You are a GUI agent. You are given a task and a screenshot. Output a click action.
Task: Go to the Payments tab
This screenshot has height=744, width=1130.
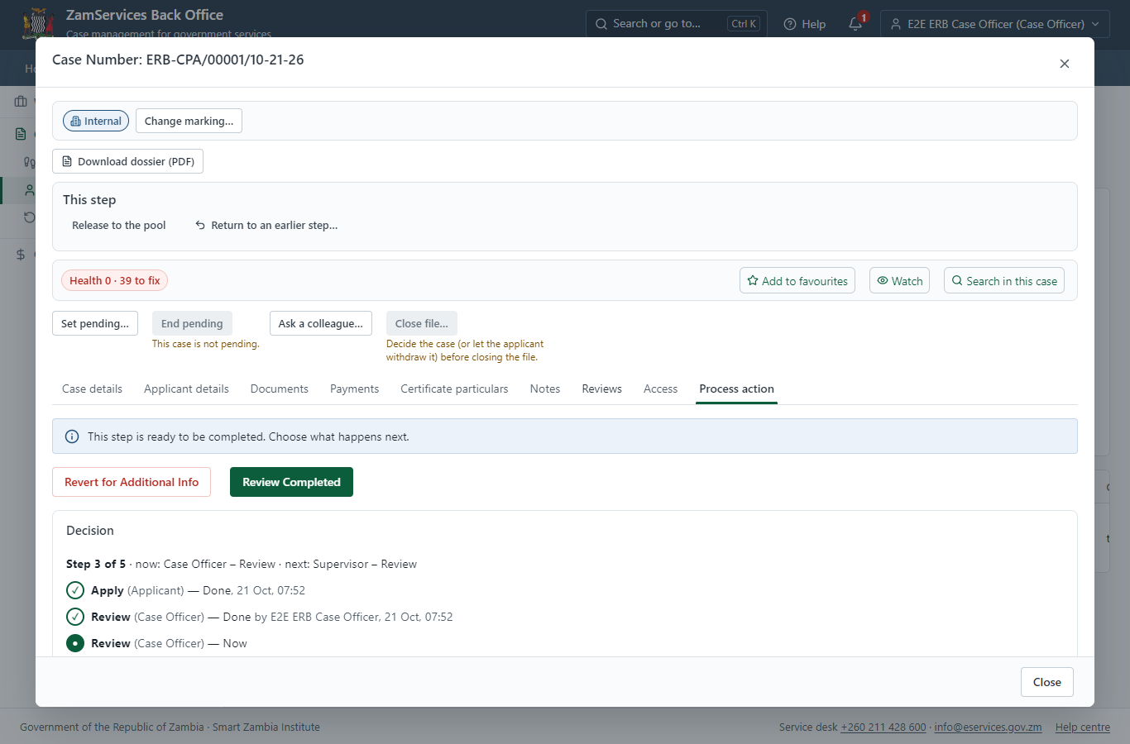pos(354,389)
